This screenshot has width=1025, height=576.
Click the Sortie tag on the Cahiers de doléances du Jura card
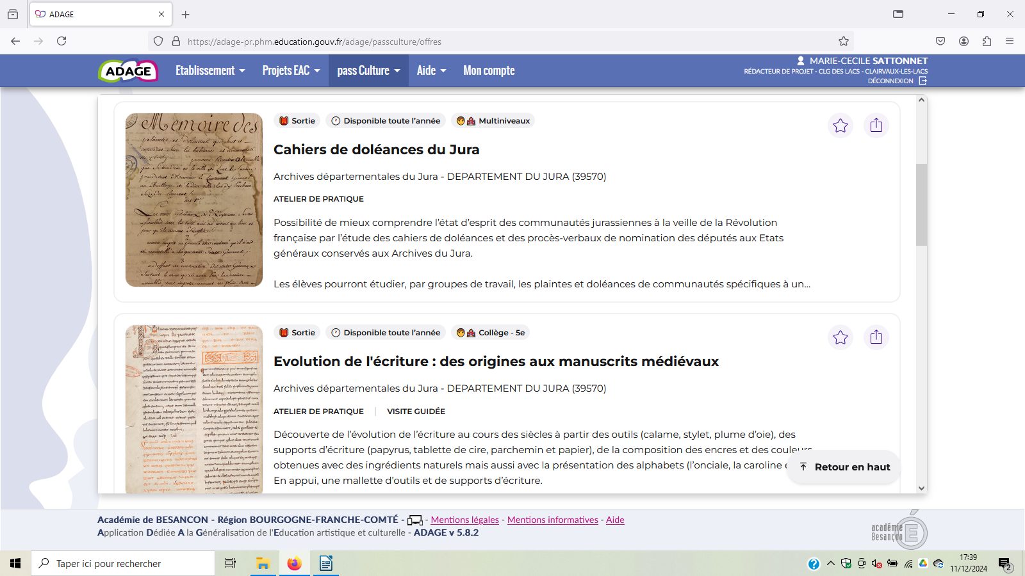pos(297,121)
